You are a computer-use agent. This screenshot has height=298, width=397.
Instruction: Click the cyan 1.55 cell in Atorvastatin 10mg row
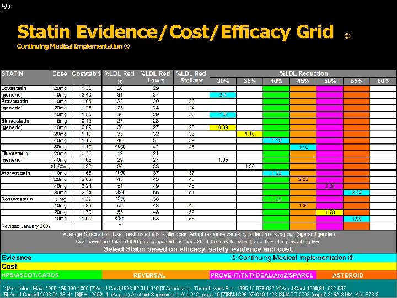[x=276, y=173]
